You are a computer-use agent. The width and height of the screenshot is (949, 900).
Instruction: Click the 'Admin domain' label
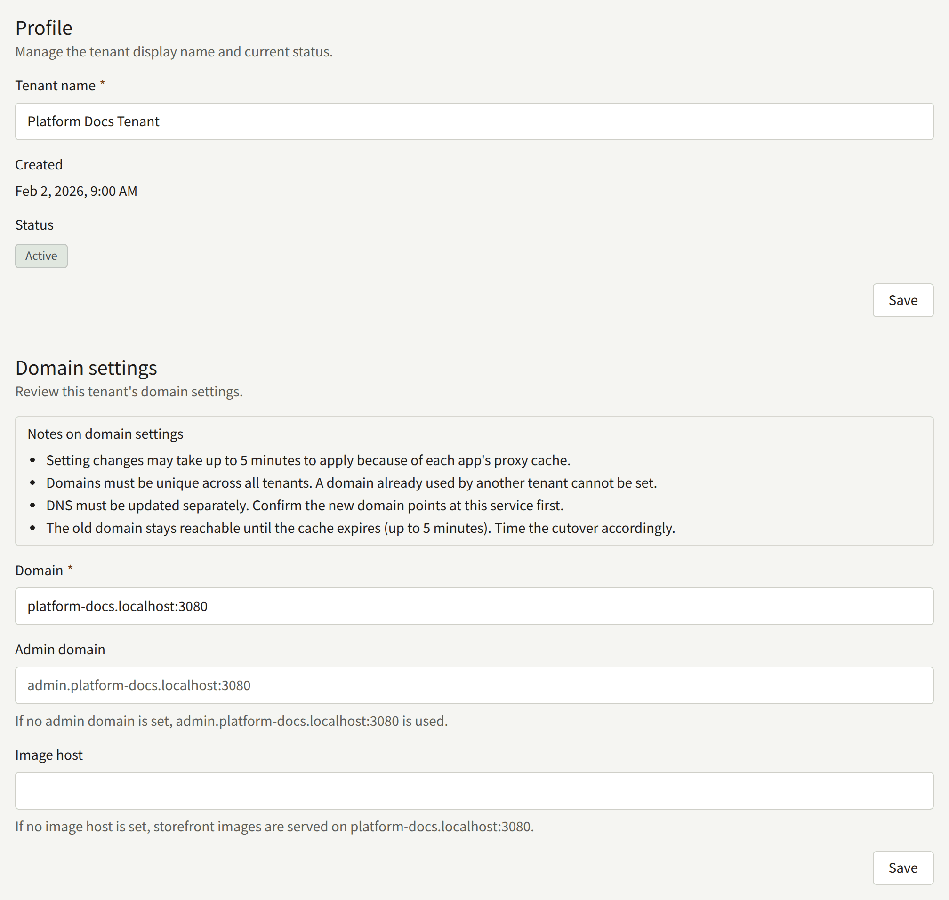(x=60, y=650)
